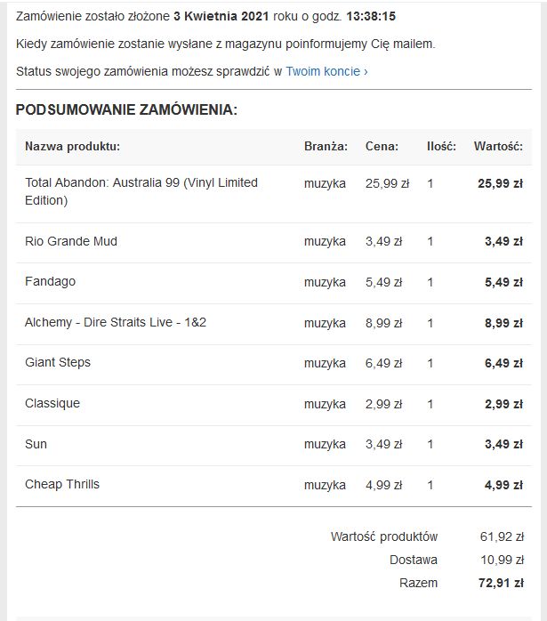Click the "Ilość:" column header
The width and height of the screenshot is (547, 621).
coord(441,146)
